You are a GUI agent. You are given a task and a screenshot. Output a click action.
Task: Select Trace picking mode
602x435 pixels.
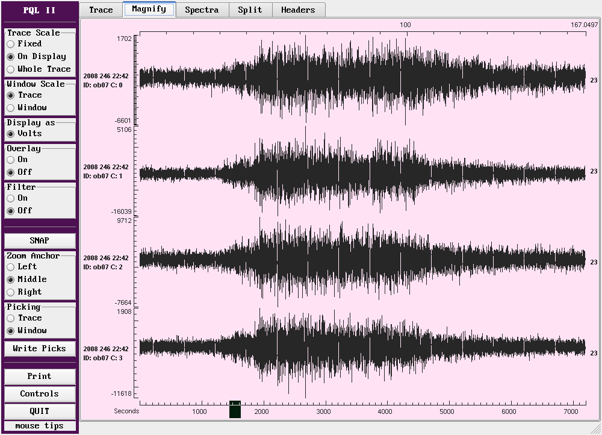11,318
